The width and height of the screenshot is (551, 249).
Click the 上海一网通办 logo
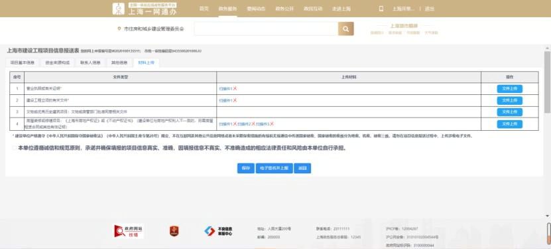tap(145, 9)
